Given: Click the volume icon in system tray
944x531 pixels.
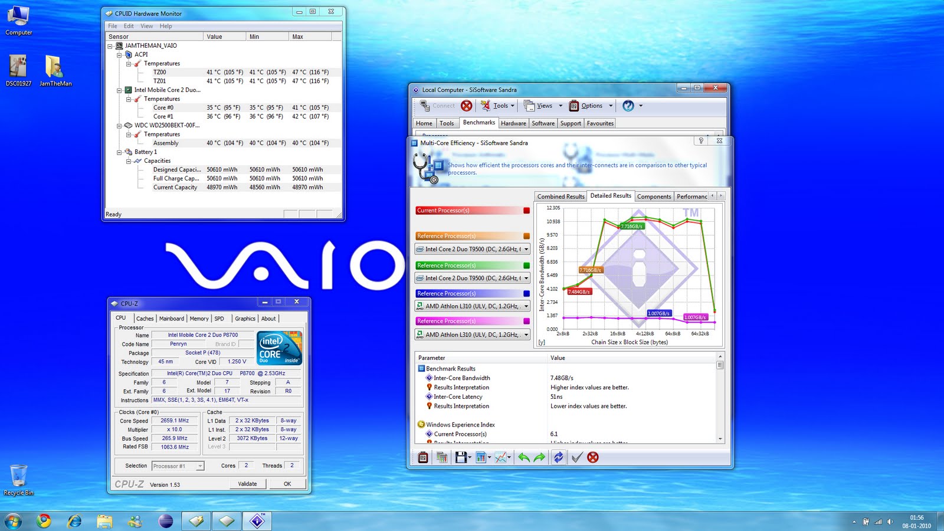Looking at the screenshot, I should click(x=890, y=522).
